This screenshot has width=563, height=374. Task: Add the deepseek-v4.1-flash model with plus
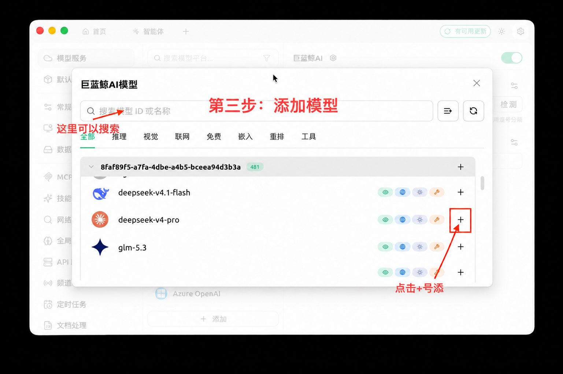460,192
